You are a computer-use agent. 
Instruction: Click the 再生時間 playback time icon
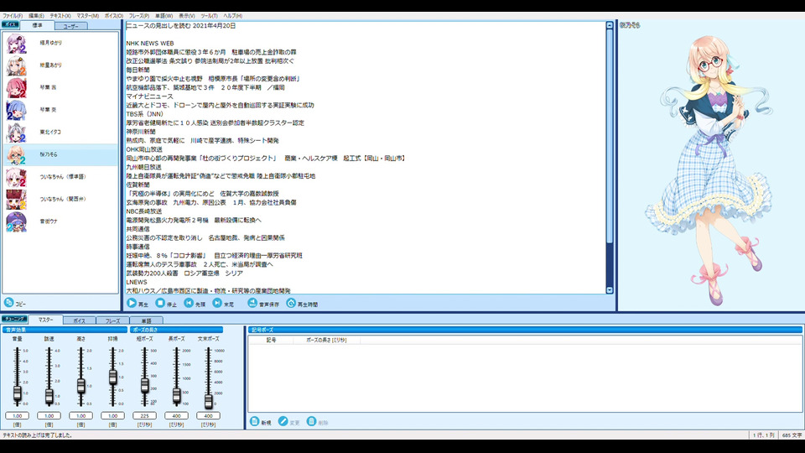coord(291,303)
